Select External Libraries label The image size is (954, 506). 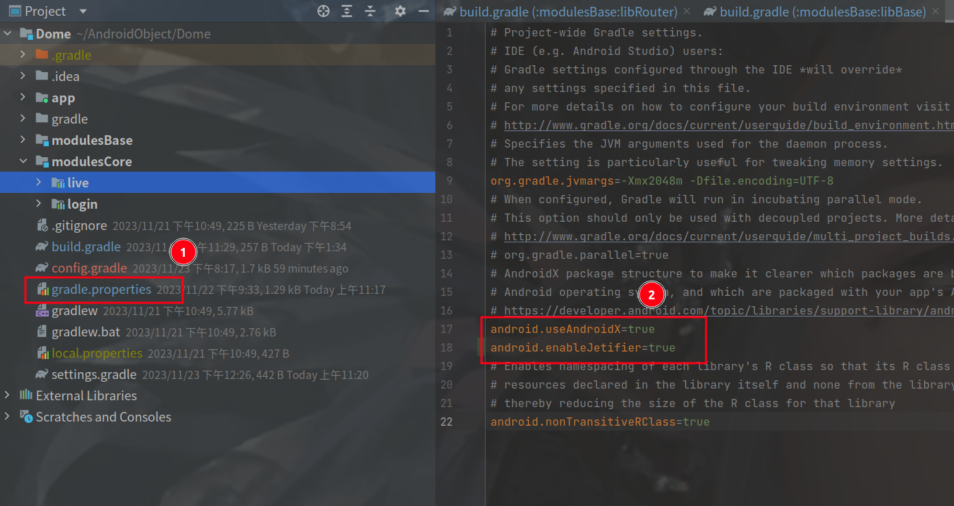87,395
